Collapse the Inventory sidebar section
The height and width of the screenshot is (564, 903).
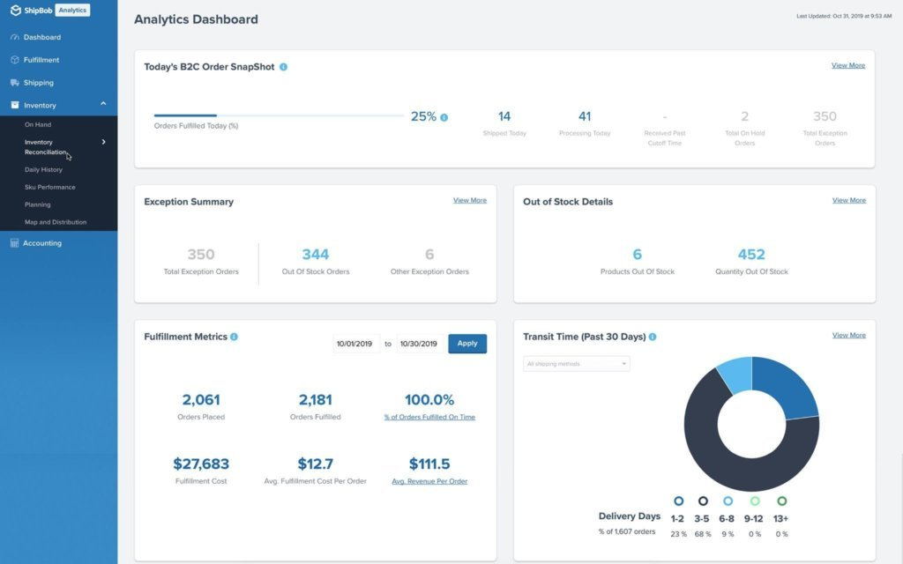(103, 105)
